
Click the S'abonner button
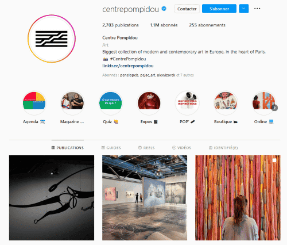point(219,9)
